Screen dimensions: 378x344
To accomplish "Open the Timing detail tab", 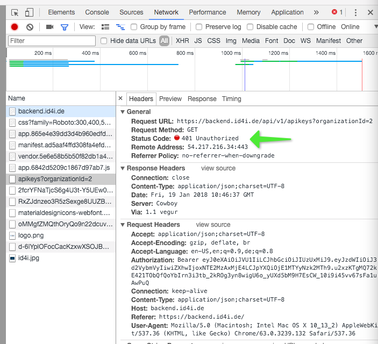I will tap(232, 99).
